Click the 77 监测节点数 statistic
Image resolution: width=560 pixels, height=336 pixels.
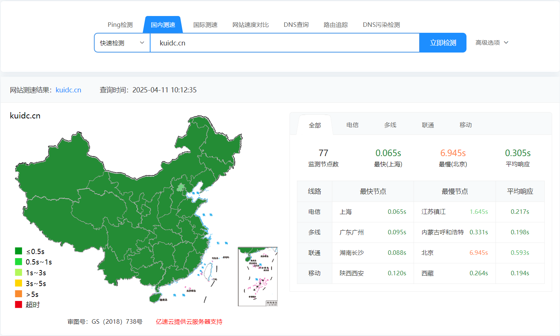point(323,158)
